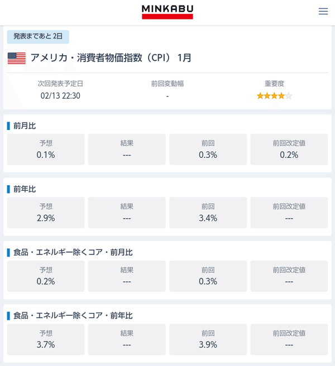Click the core yearly previous 3.9% cell
335x366 pixels.
pyautogui.click(x=208, y=339)
